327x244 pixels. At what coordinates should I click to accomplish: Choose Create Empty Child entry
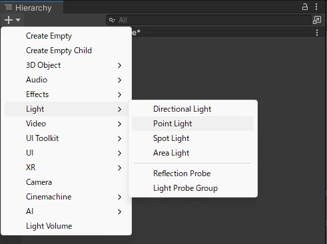[66, 51]
